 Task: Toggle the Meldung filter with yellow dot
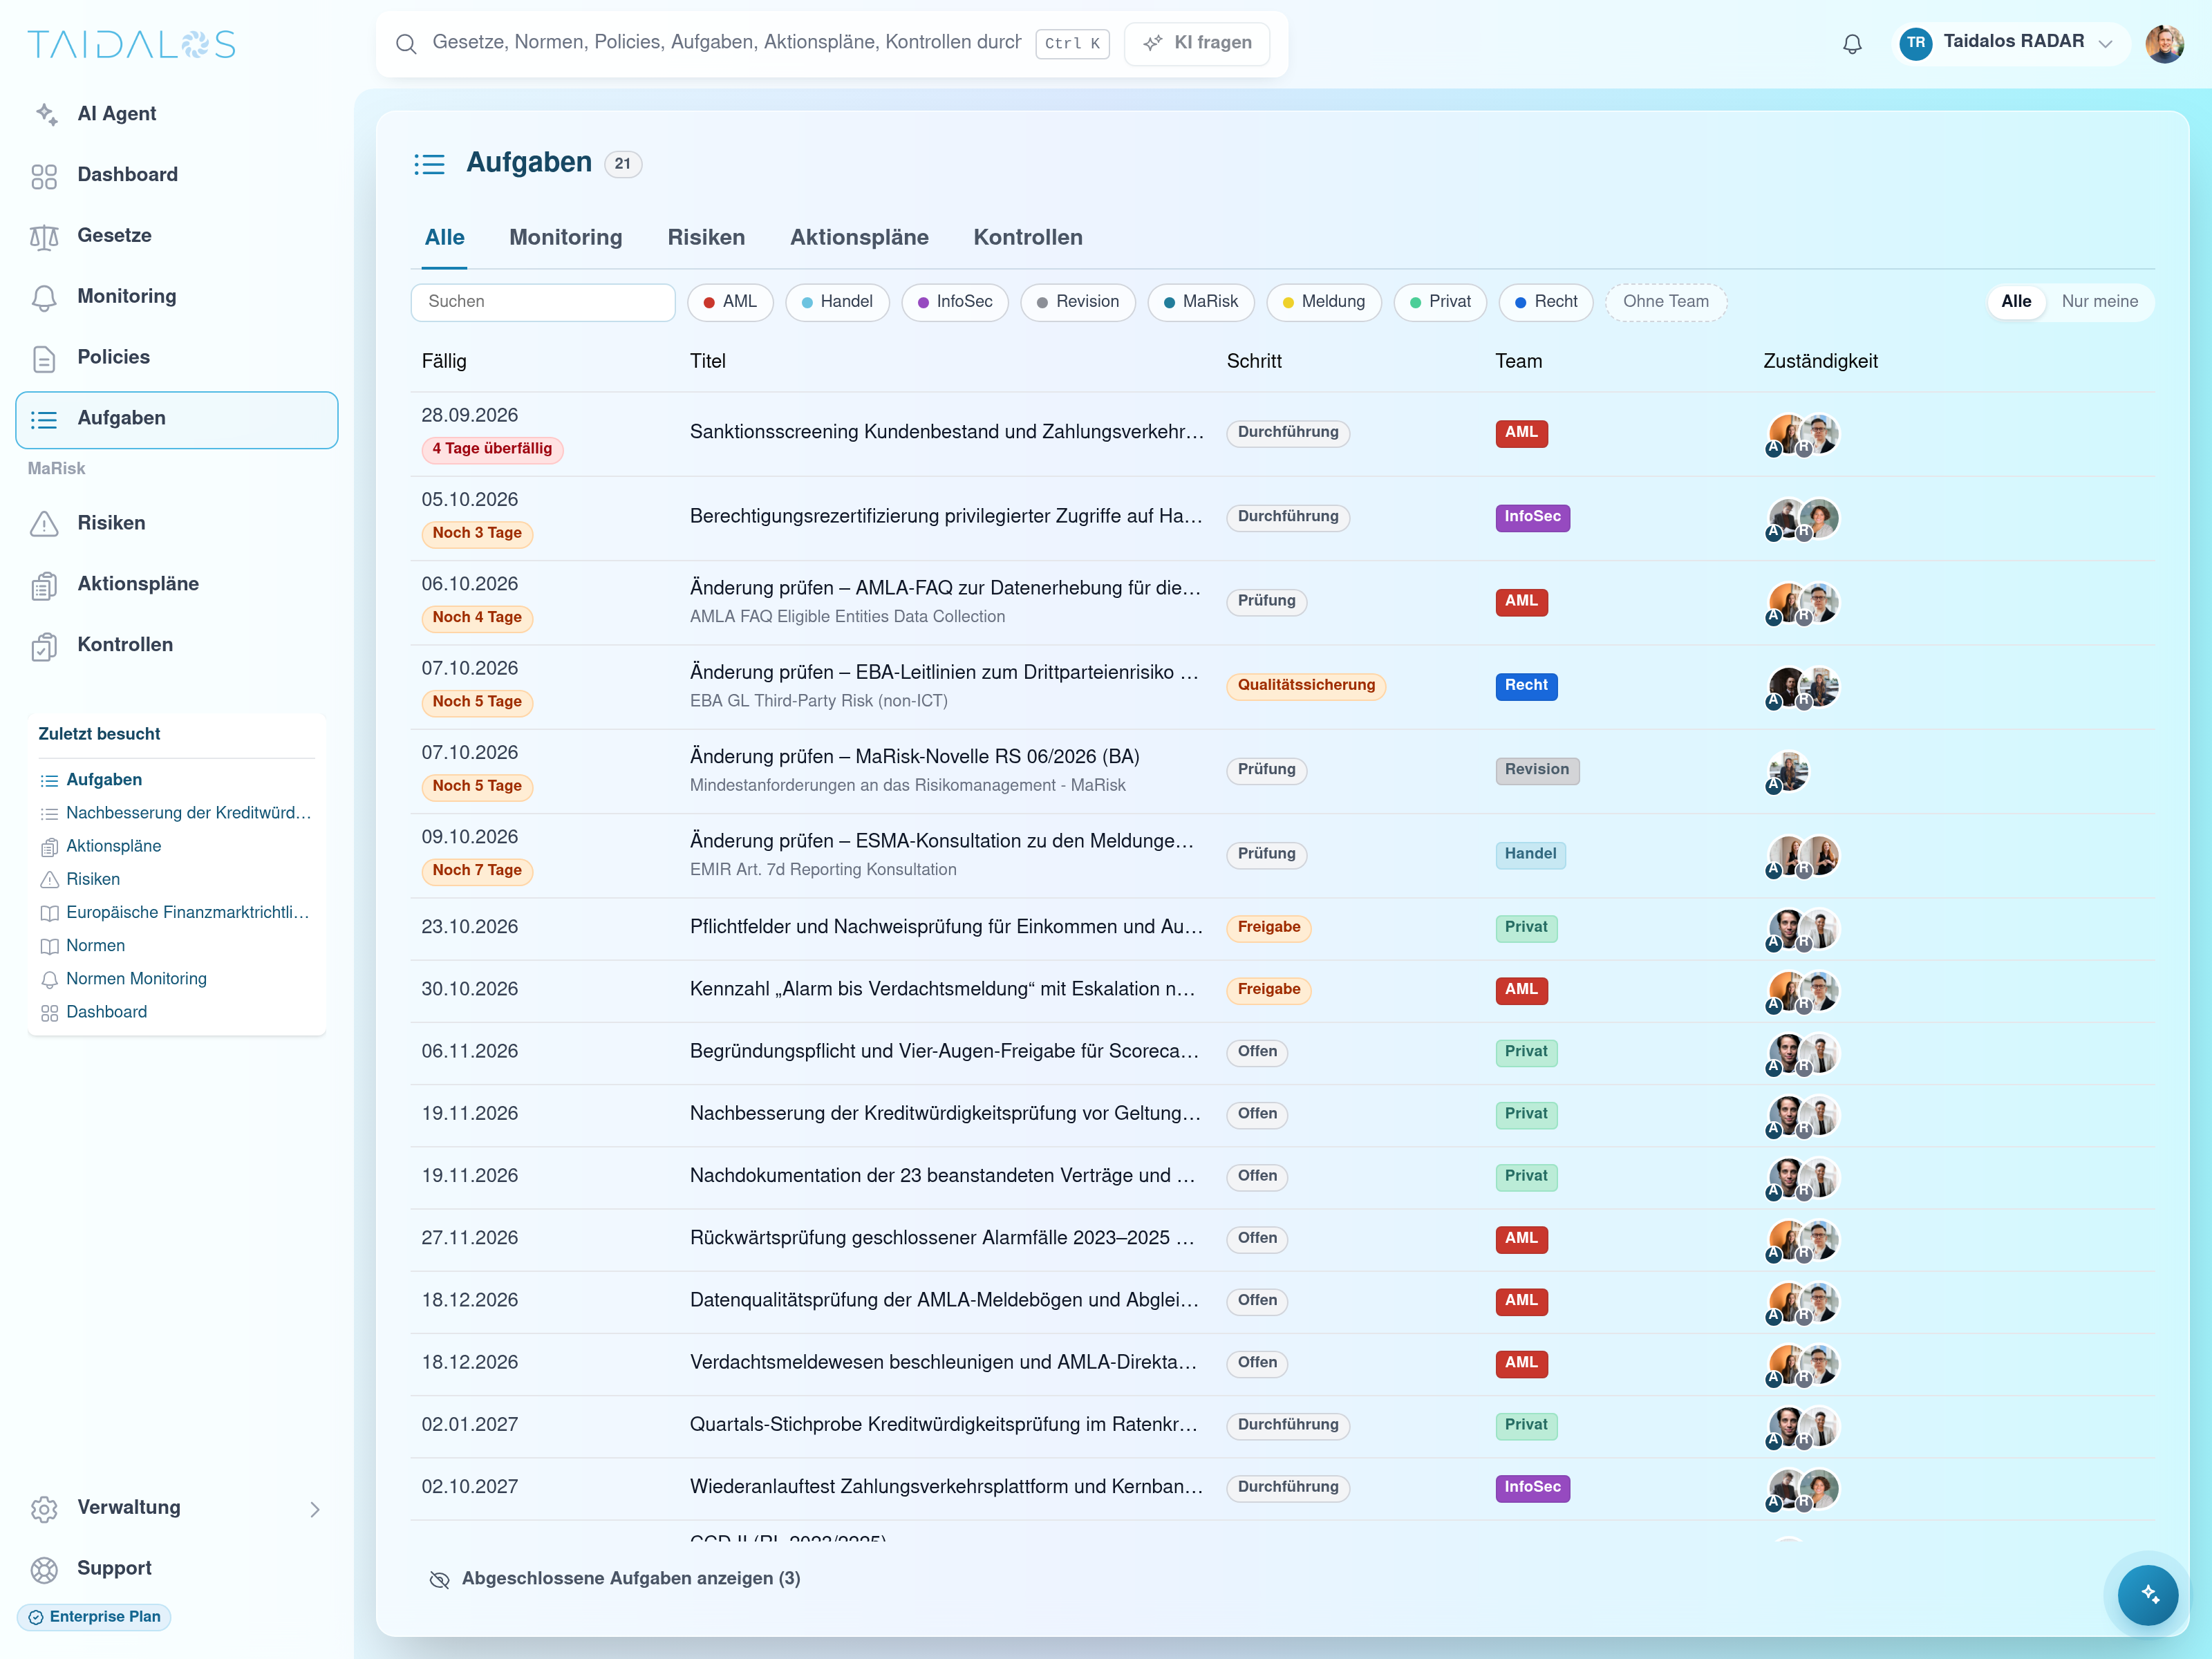tap(1323, 302)
